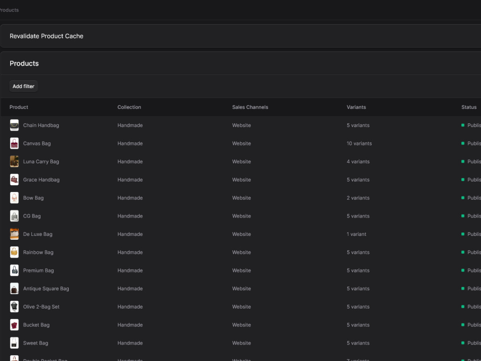Click Handmade collection in Bow Bag row

(x=130, y=198)
